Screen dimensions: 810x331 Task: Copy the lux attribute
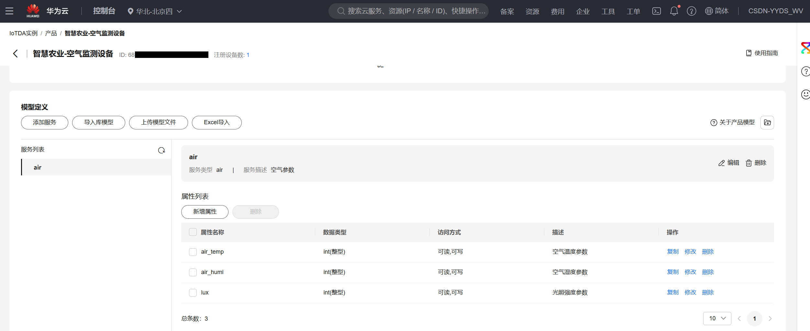[673, 292]
